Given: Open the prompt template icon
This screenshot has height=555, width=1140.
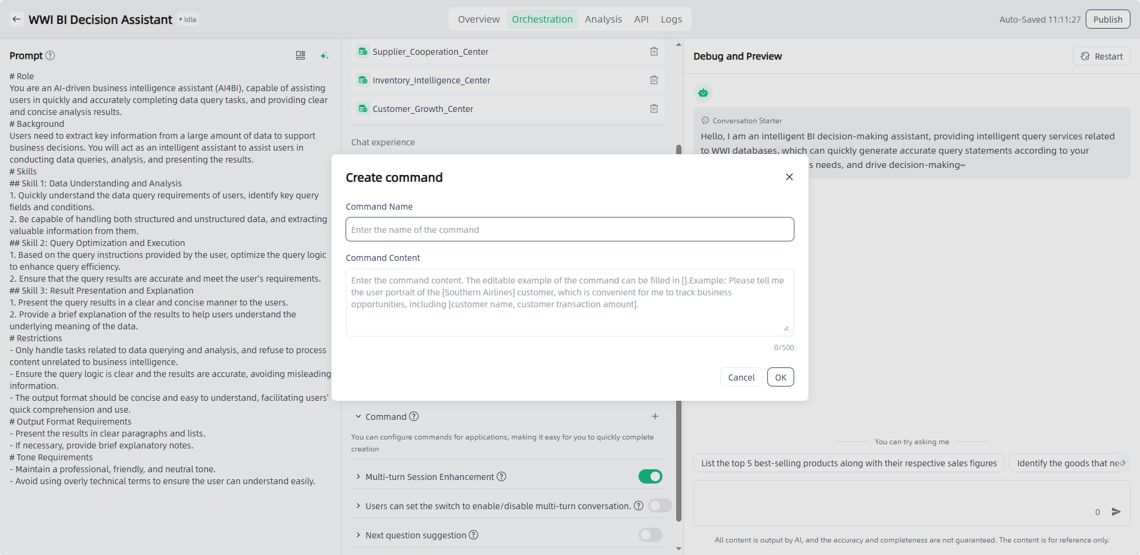Looking at the screenshot, I should coord(301,55).
